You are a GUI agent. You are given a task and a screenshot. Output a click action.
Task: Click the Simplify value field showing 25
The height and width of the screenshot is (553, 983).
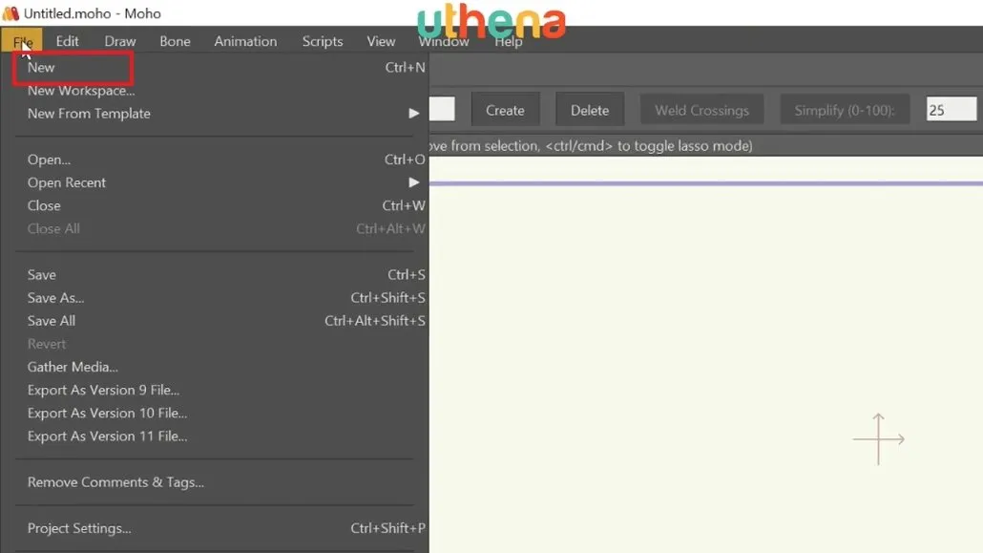[951, 110]
